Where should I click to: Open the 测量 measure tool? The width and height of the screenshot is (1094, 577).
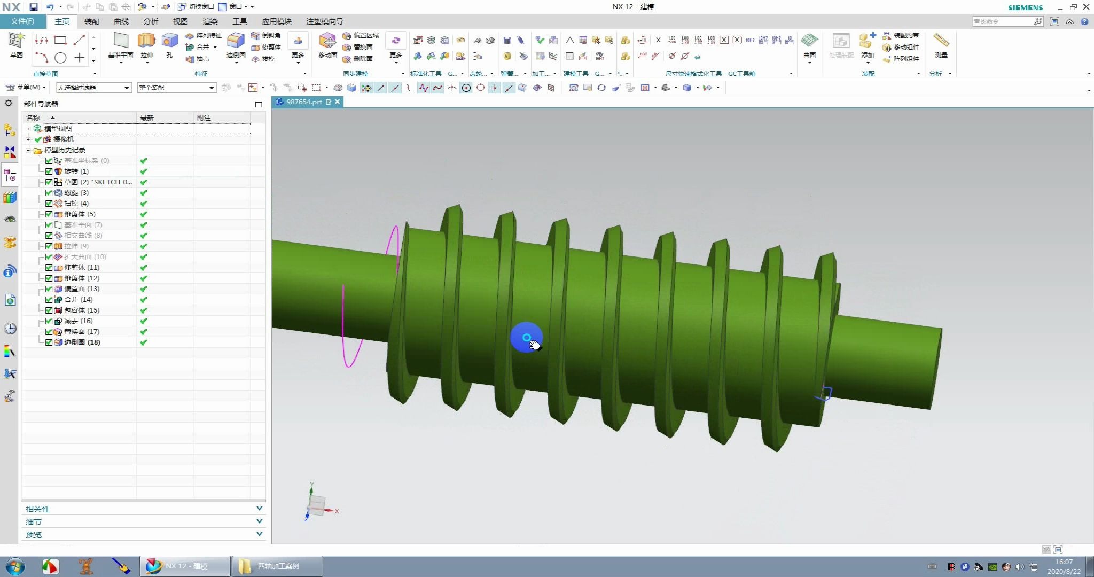pos(941,44)
